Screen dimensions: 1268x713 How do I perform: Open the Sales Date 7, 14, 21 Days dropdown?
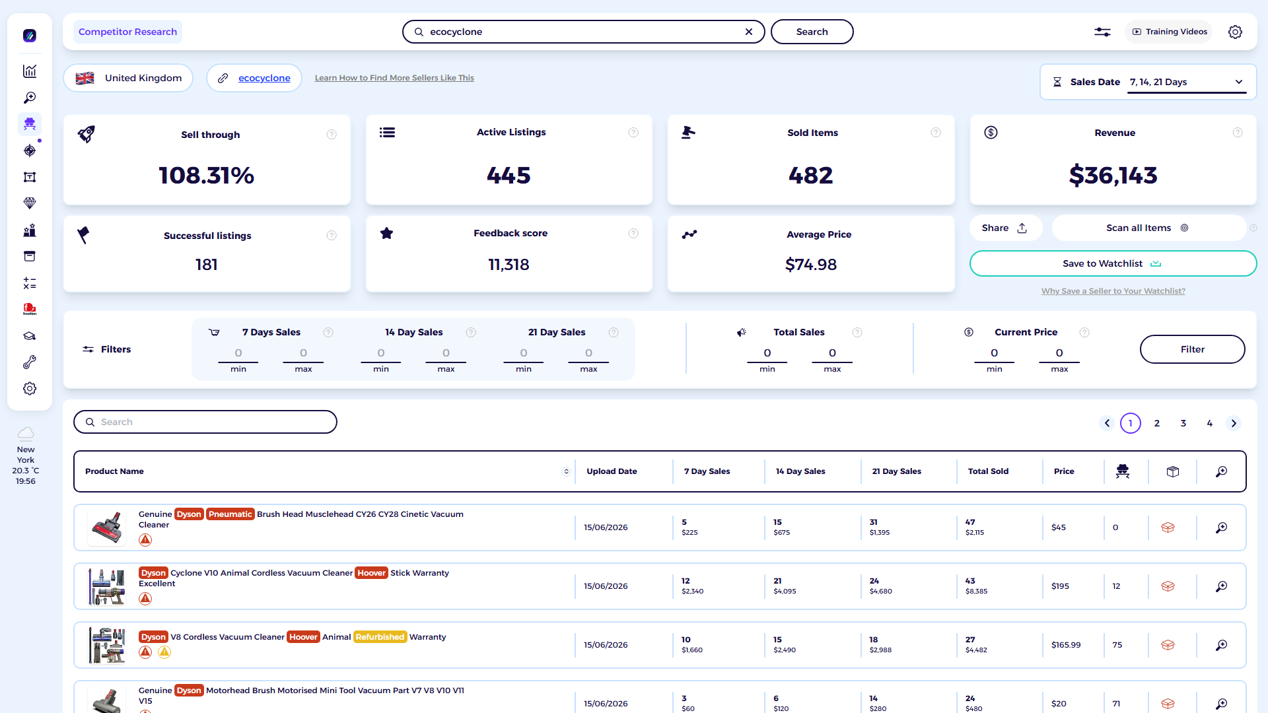point(1187,82)
